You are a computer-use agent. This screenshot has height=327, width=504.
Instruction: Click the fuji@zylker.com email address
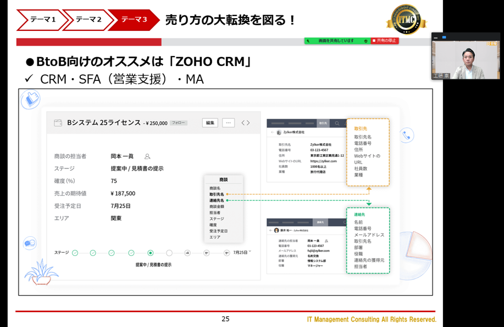pos(318,250)
